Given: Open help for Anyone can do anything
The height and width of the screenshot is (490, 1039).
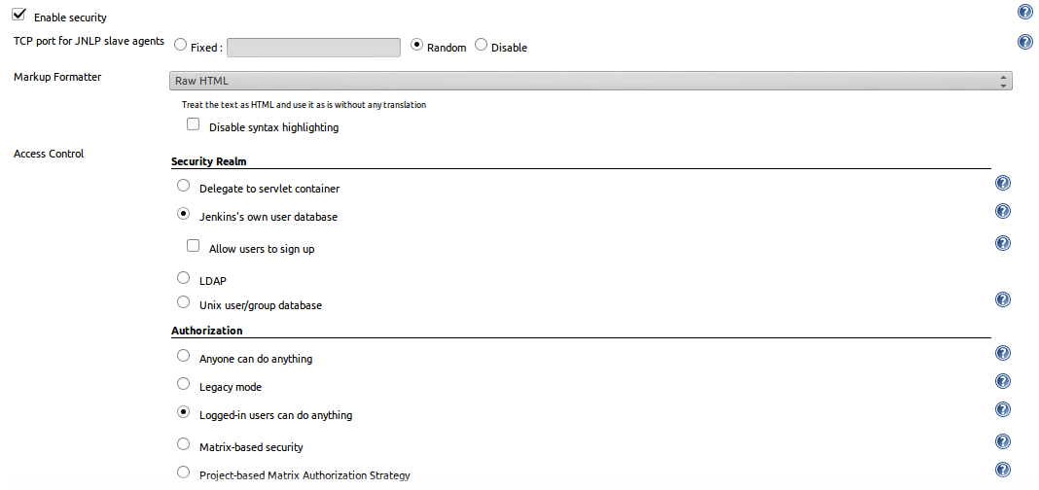Looking at the screenshot, I should [x=1003, y=353].
